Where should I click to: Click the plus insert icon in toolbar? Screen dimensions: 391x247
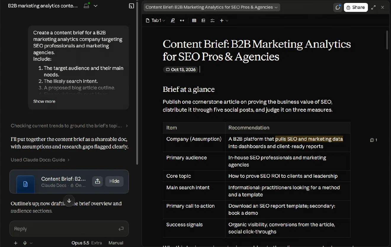pyautogui.click(x=222, y=20)
